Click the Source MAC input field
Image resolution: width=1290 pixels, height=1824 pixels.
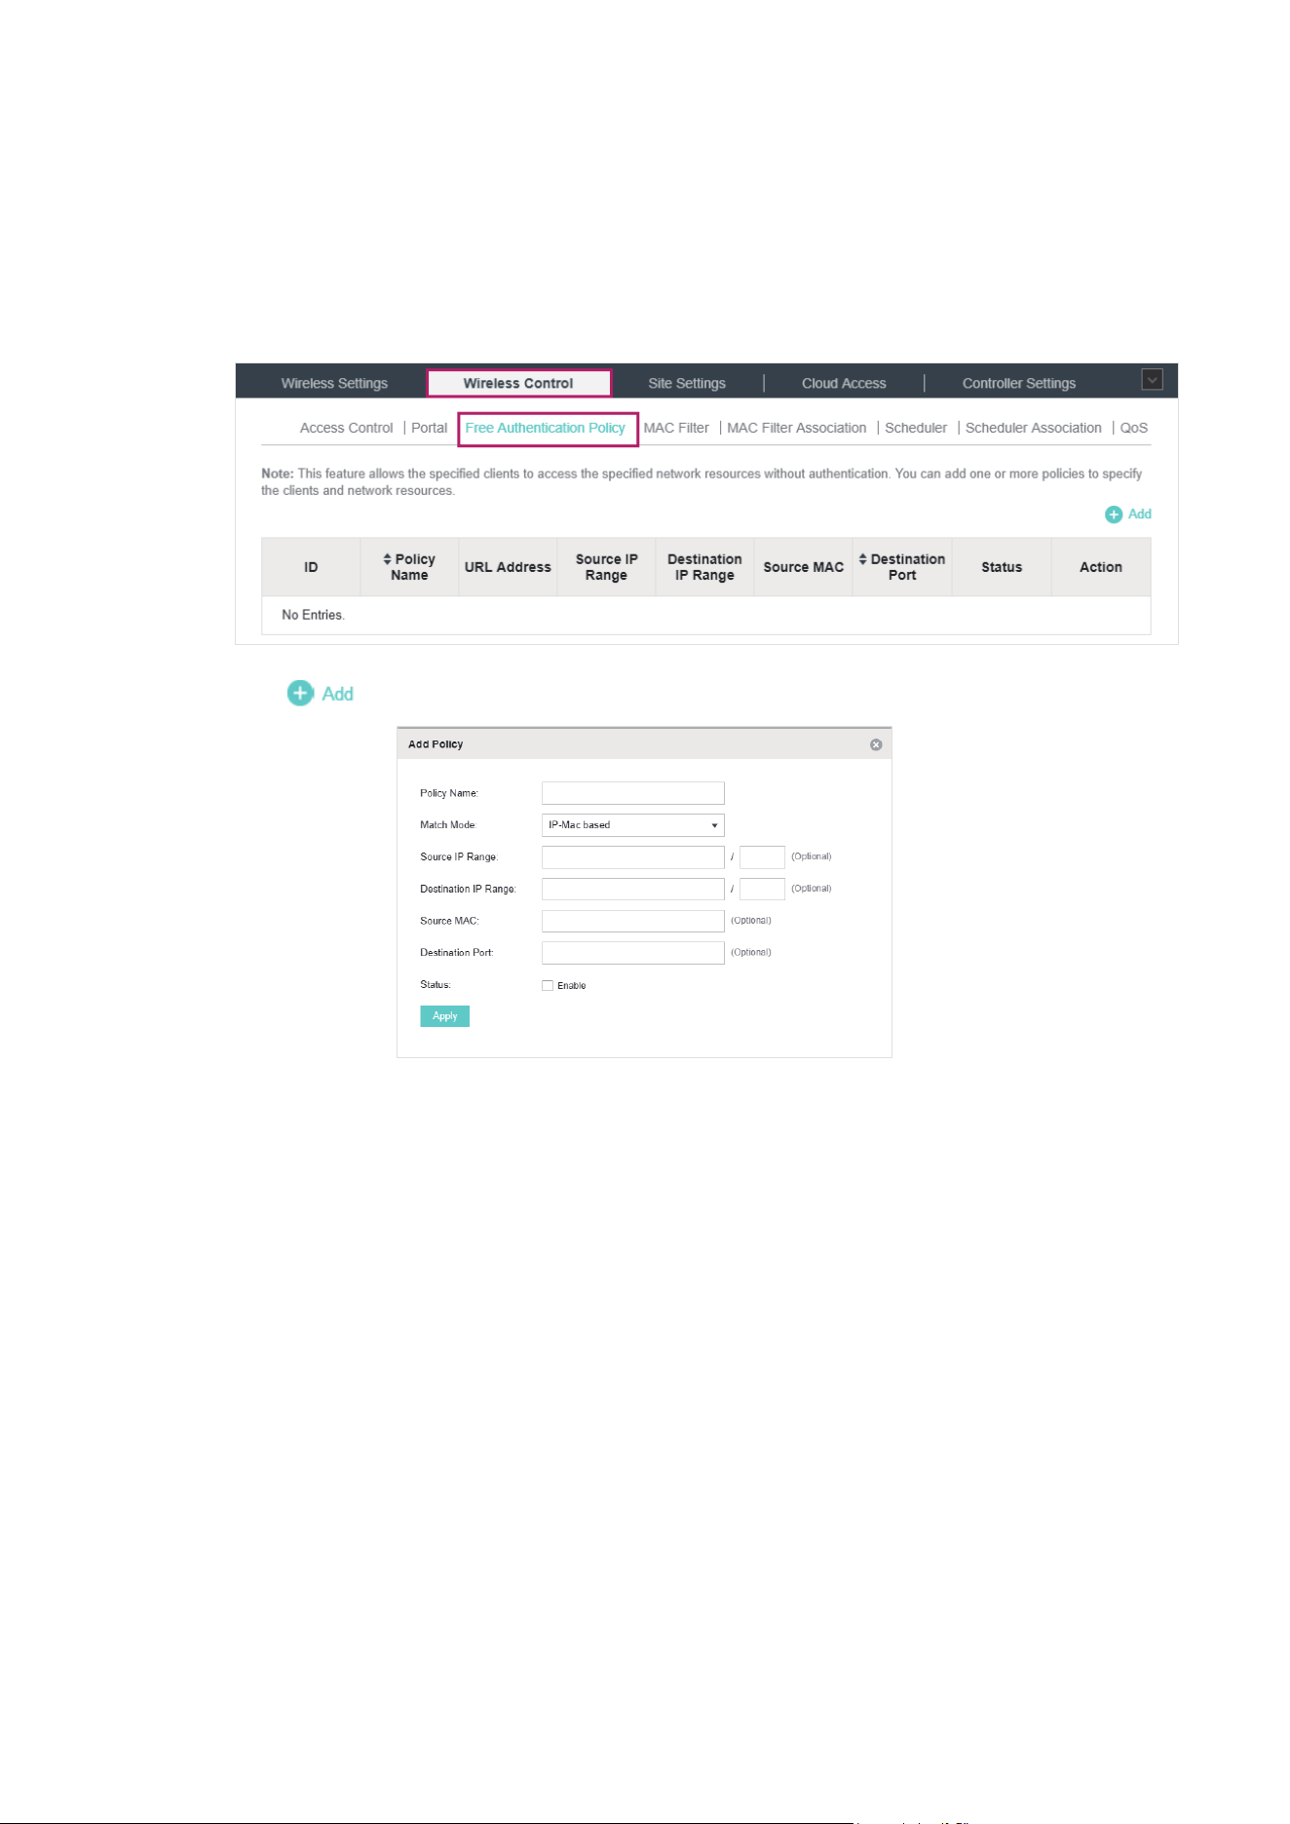point(632,922)
